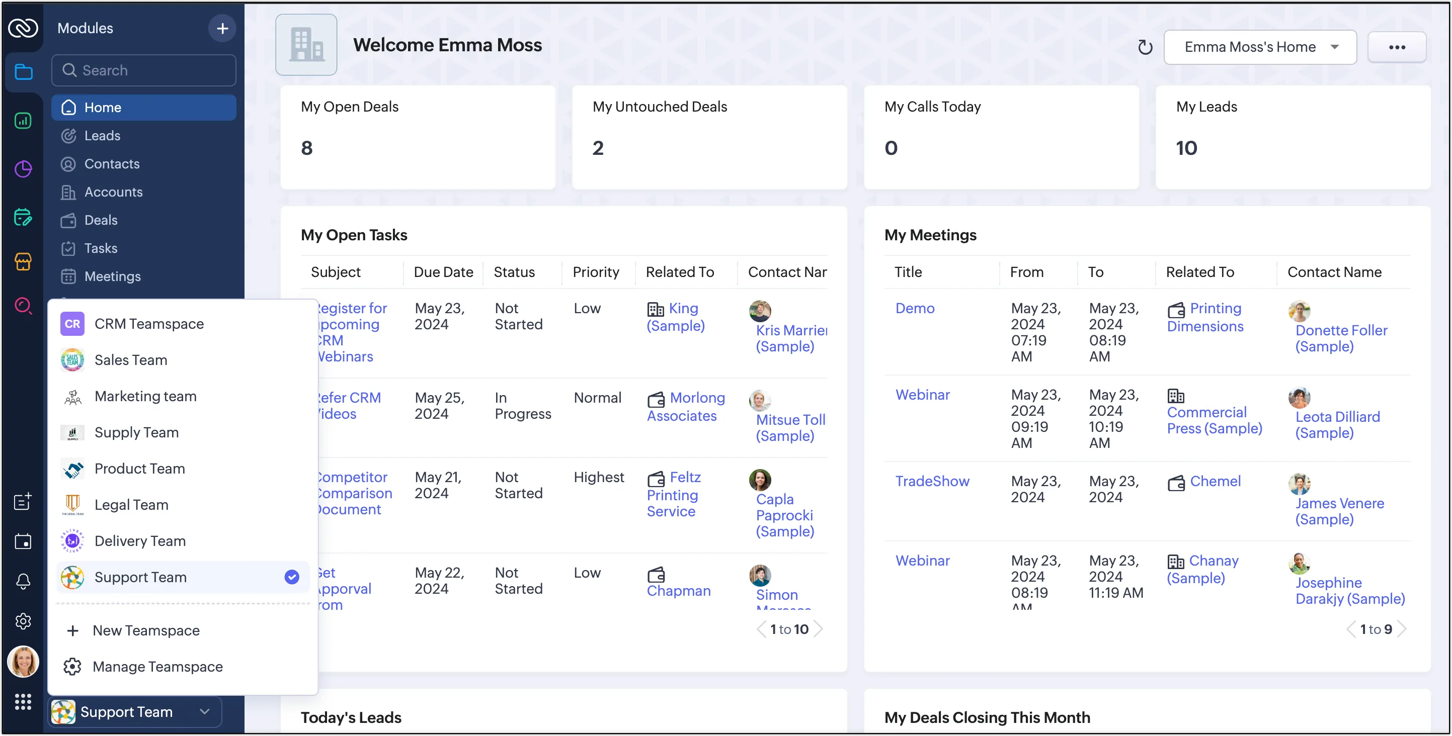Choose Manage Teamspace from the popup

(157, 667)
